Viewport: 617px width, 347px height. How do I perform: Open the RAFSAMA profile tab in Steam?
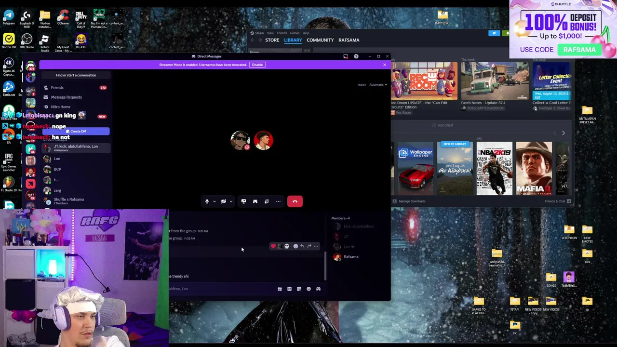349,40
